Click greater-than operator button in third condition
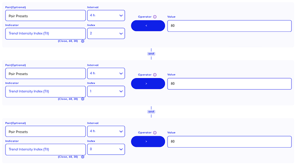The height and width of the screenshot is (165, 296). tap(148, 142)
